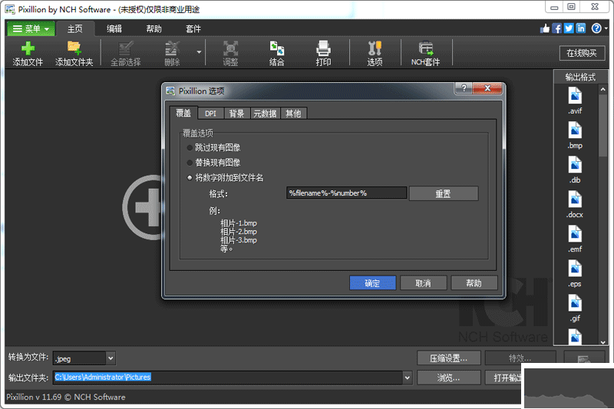Image resolution: width=614 pixels, height=409 pixels.
Task: Expand the output folder path dropdown
Action: coord(408,378)
